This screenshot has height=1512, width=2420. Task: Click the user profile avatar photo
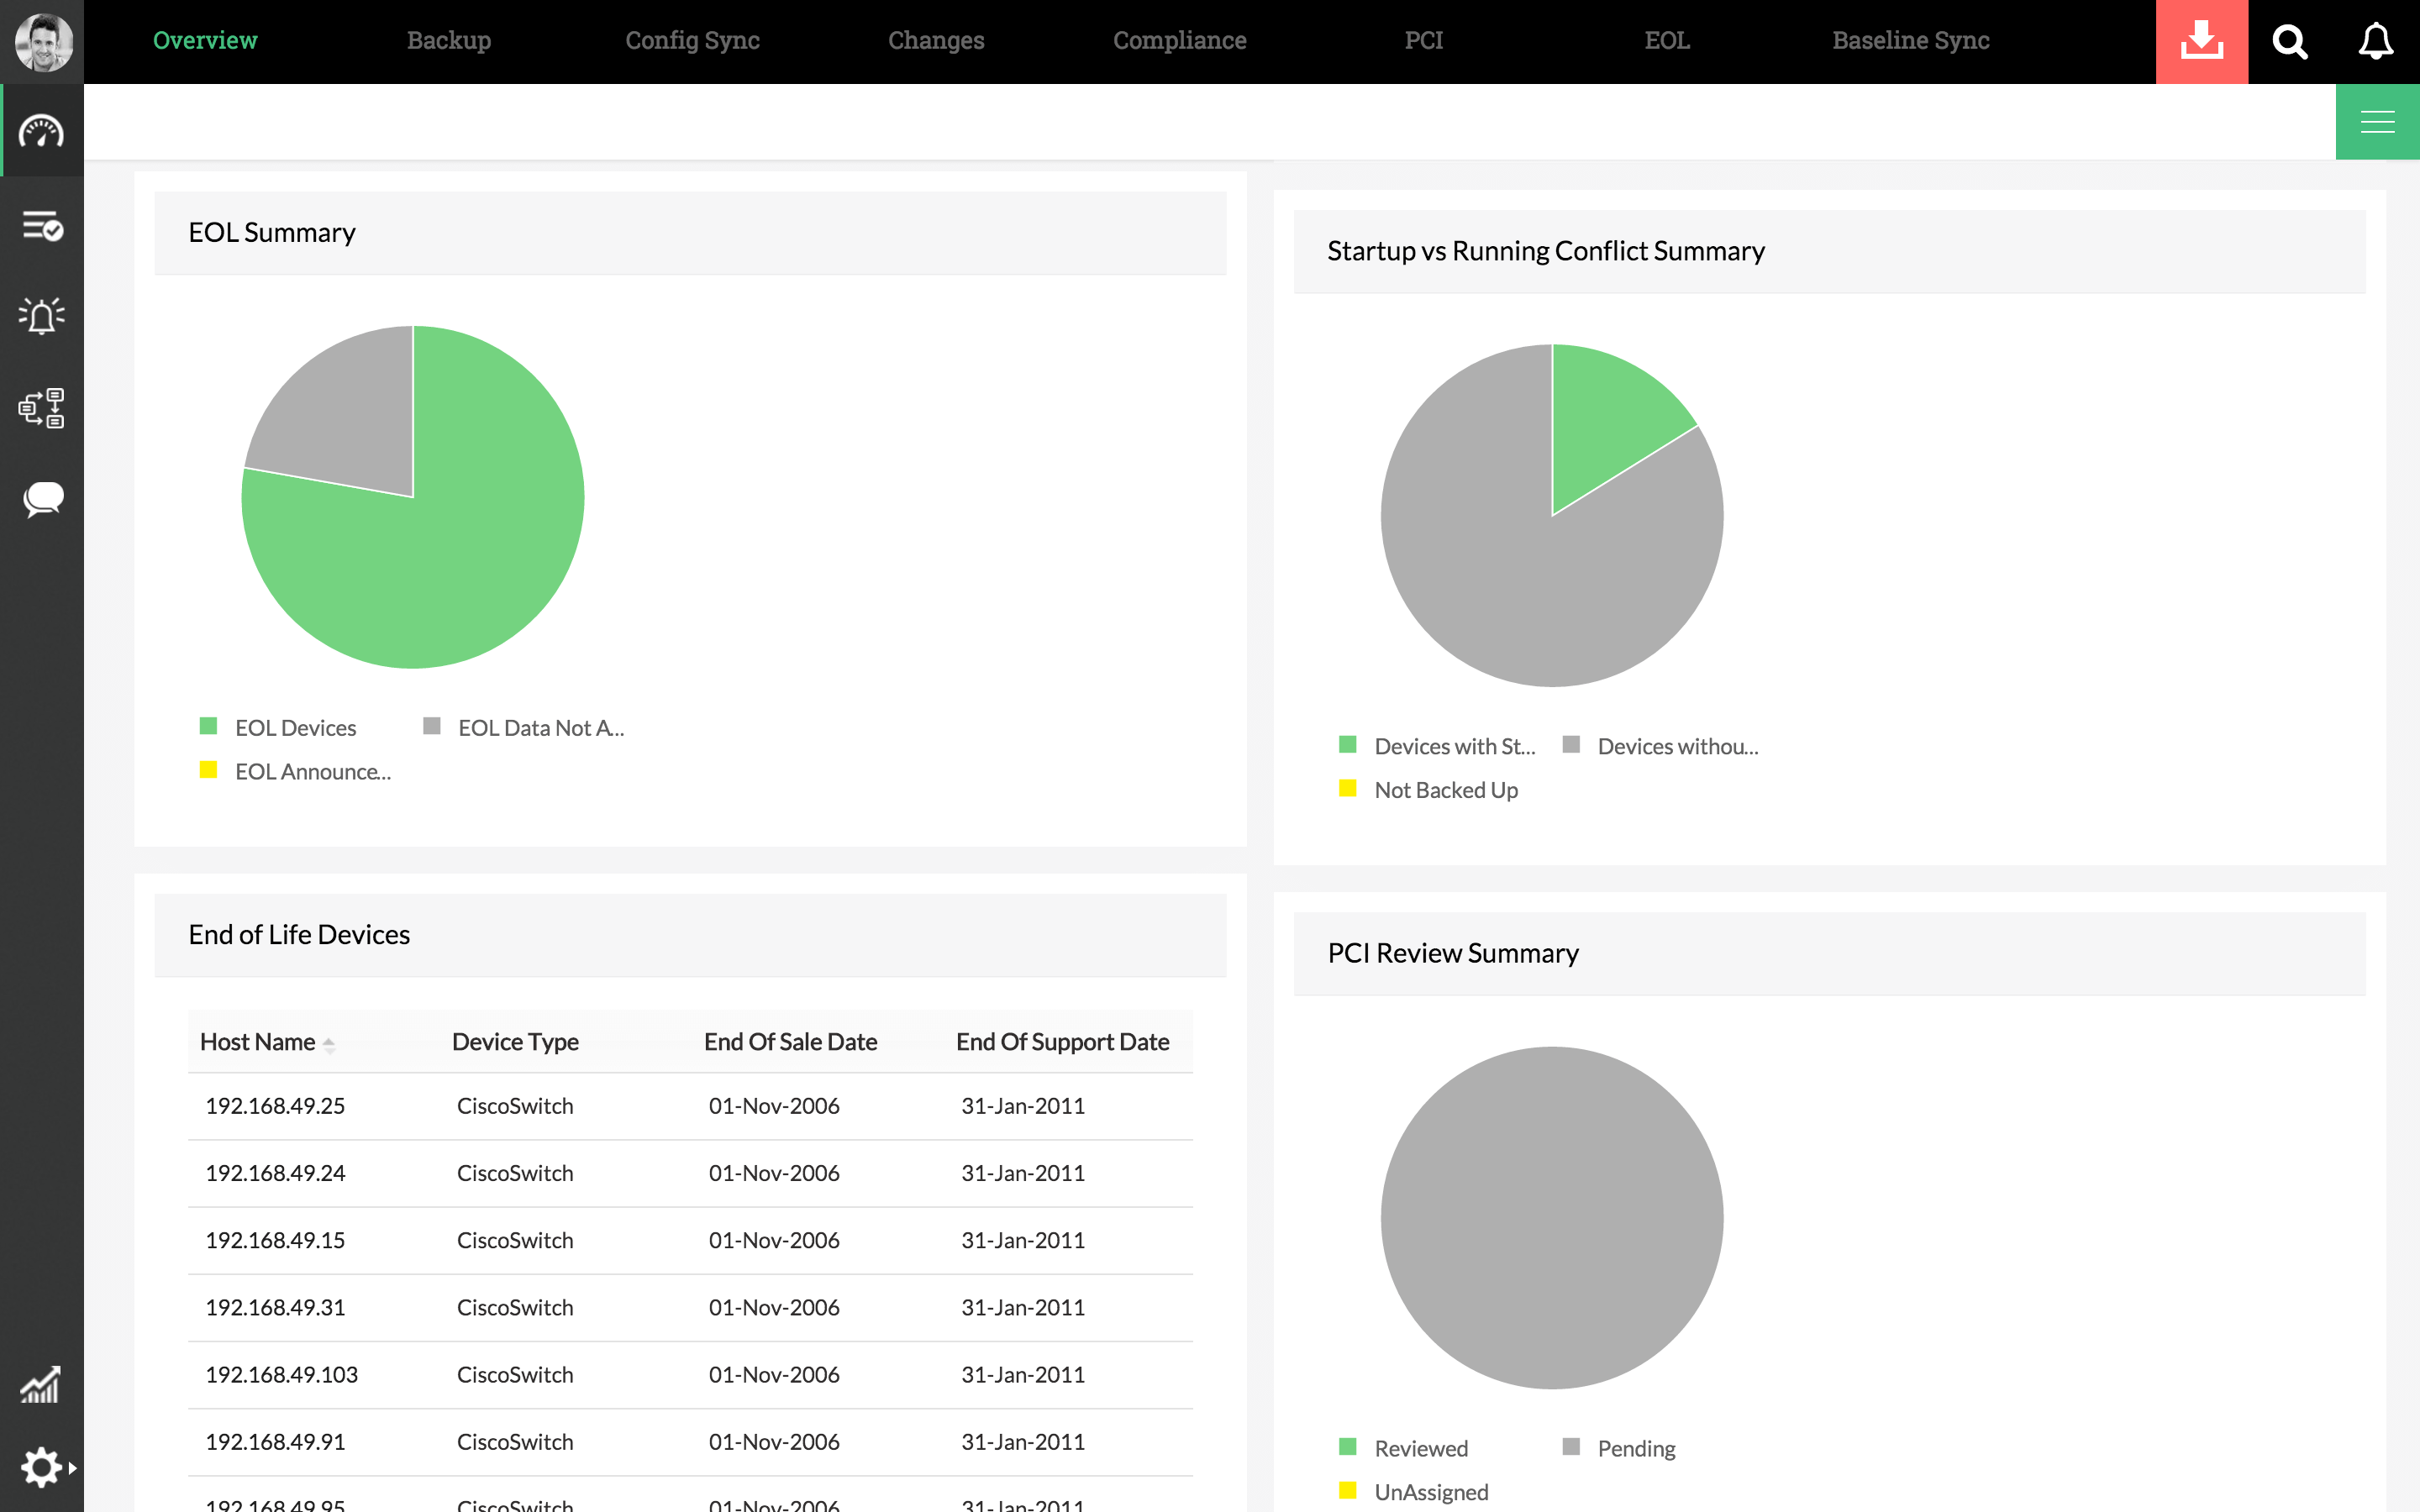[43, 42]
